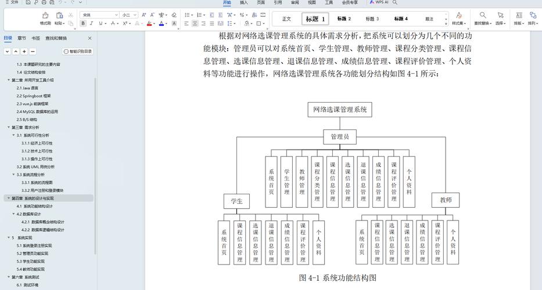This screenshot has width=542, height=290.
Task: Click the distributed alignment icon
Action: [221, 23]
